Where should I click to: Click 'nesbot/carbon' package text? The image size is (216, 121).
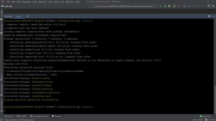[x=41, y=78]
